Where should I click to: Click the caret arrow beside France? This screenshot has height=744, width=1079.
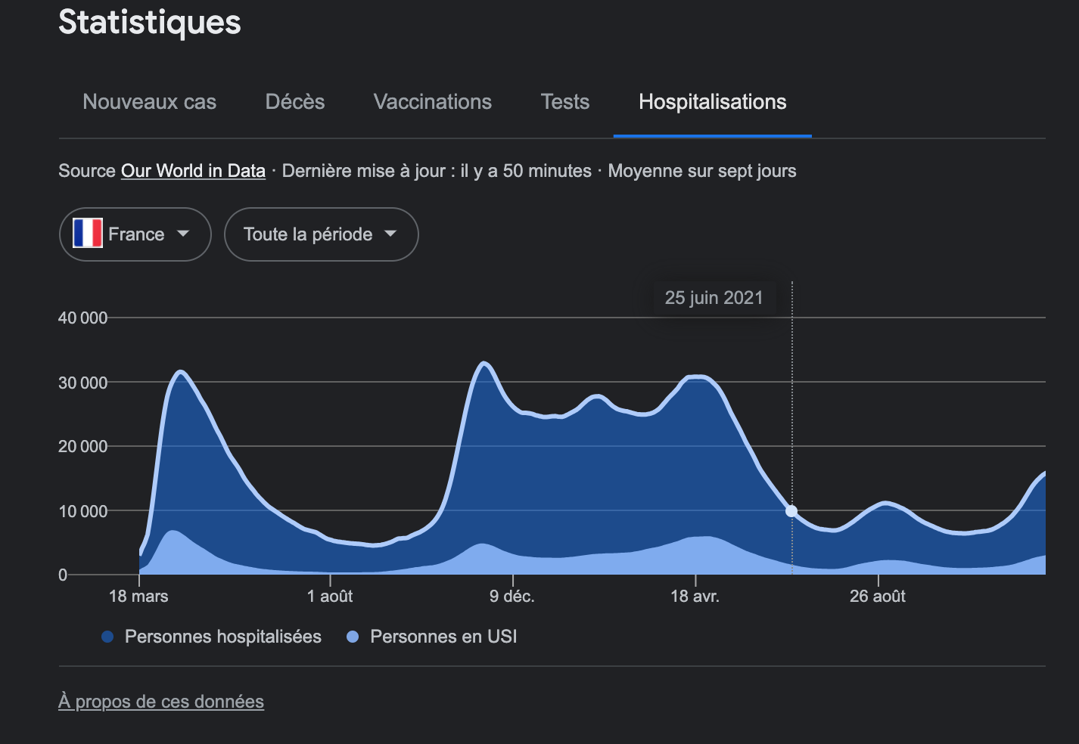[x=183, y=234]
